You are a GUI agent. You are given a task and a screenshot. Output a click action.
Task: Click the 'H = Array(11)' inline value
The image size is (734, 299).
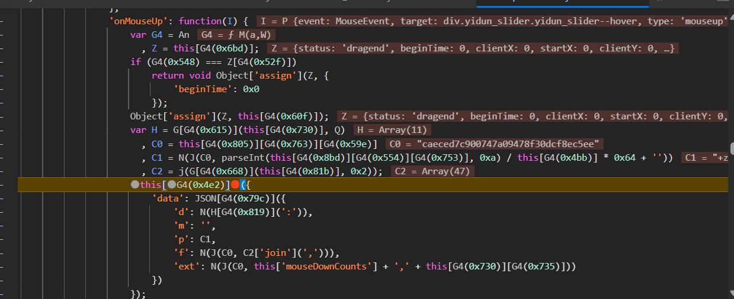[x=393, y=131]
